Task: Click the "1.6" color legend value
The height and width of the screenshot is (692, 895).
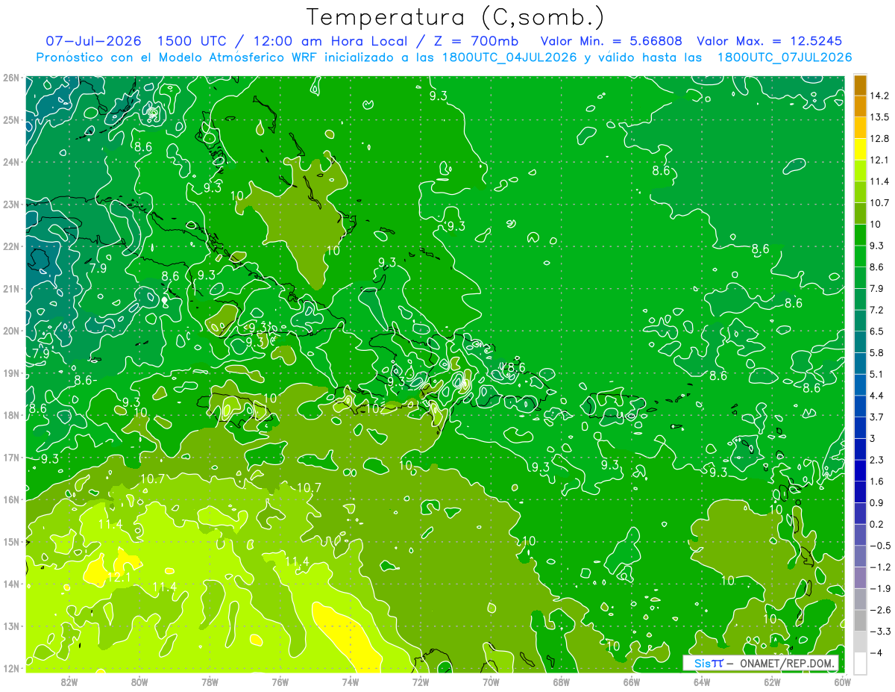Action: (877, 481)
